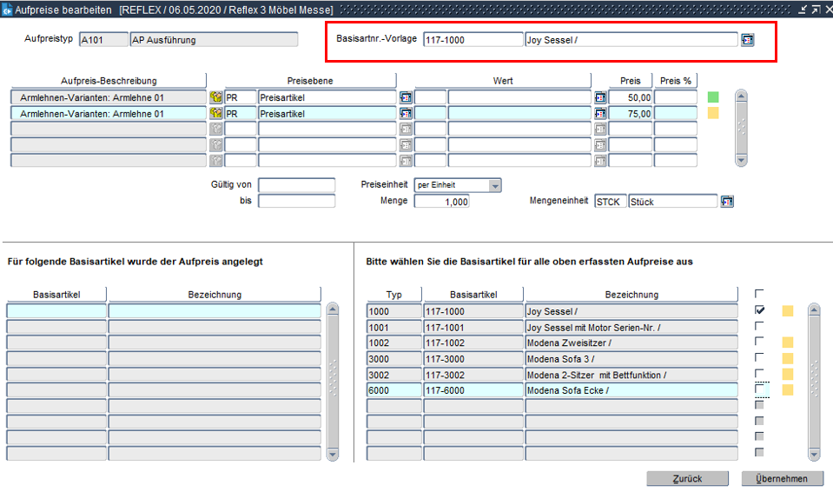Click the Übernehmen button
This screenshot has width=833, height=492.
coord(782,479)
